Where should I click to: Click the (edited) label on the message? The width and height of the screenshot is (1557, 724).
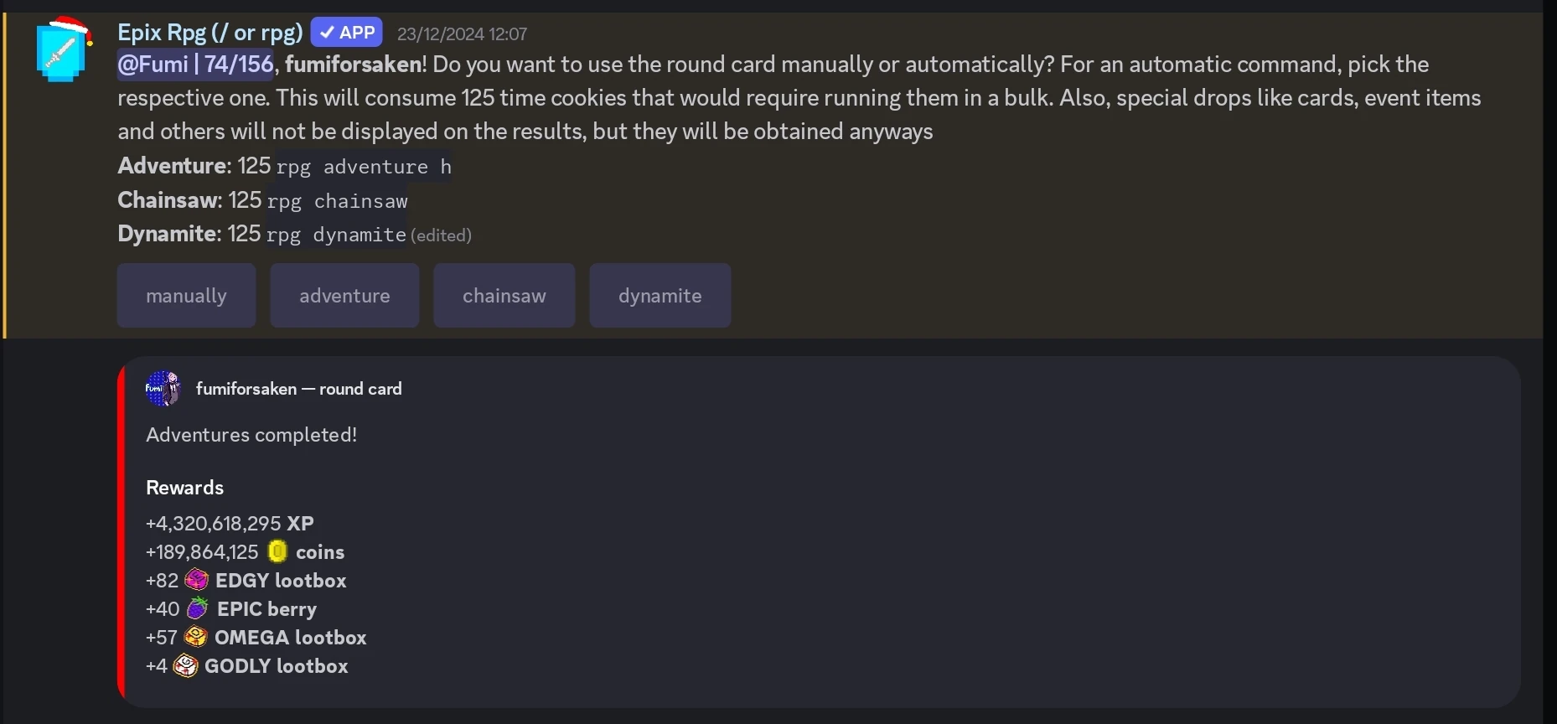click(x=441, y=235)
